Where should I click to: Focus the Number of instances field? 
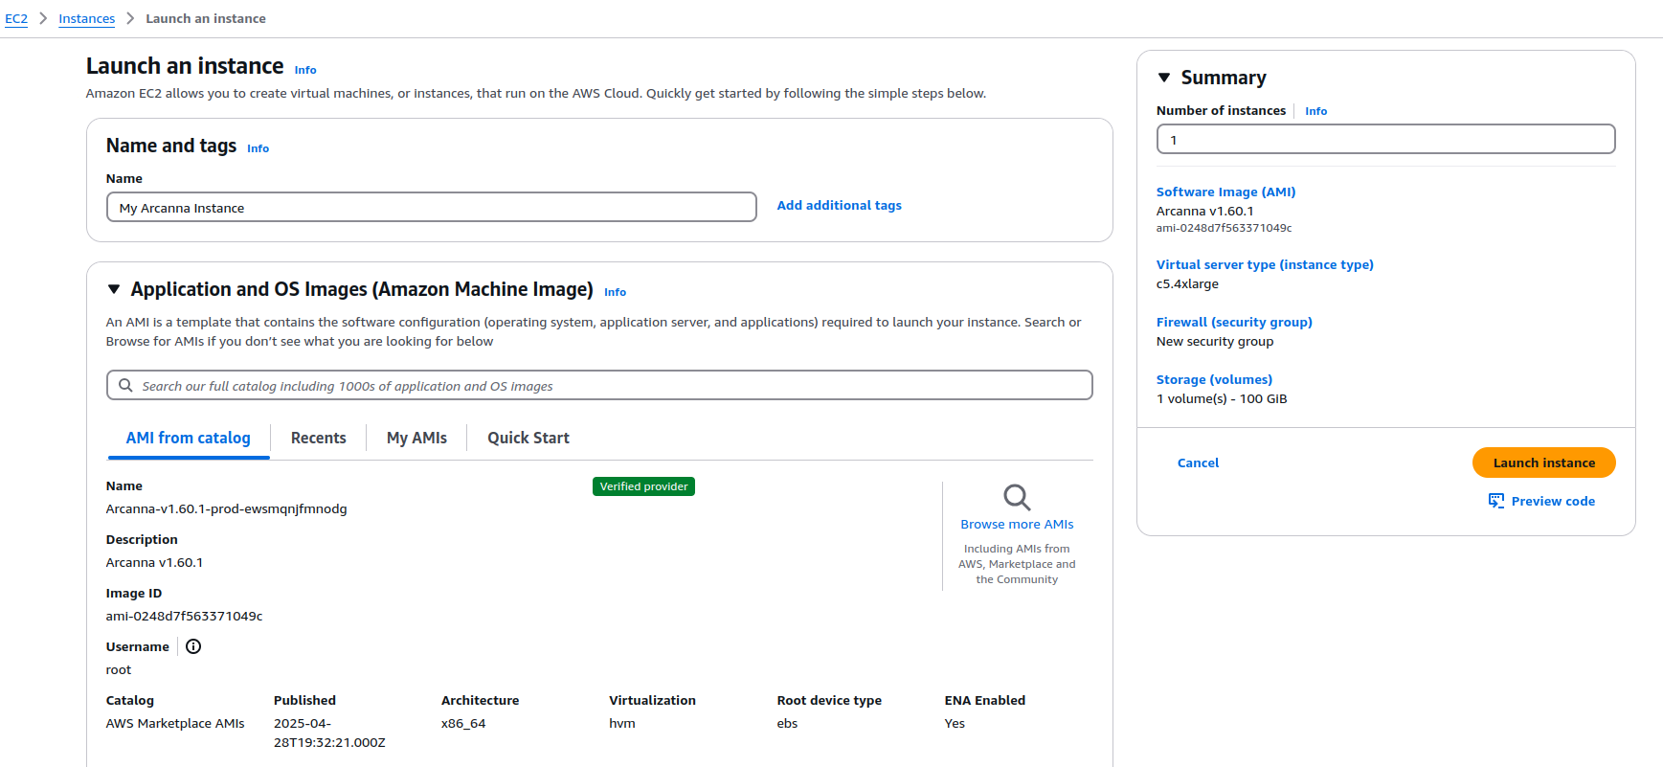click(x=1385, y=139)
